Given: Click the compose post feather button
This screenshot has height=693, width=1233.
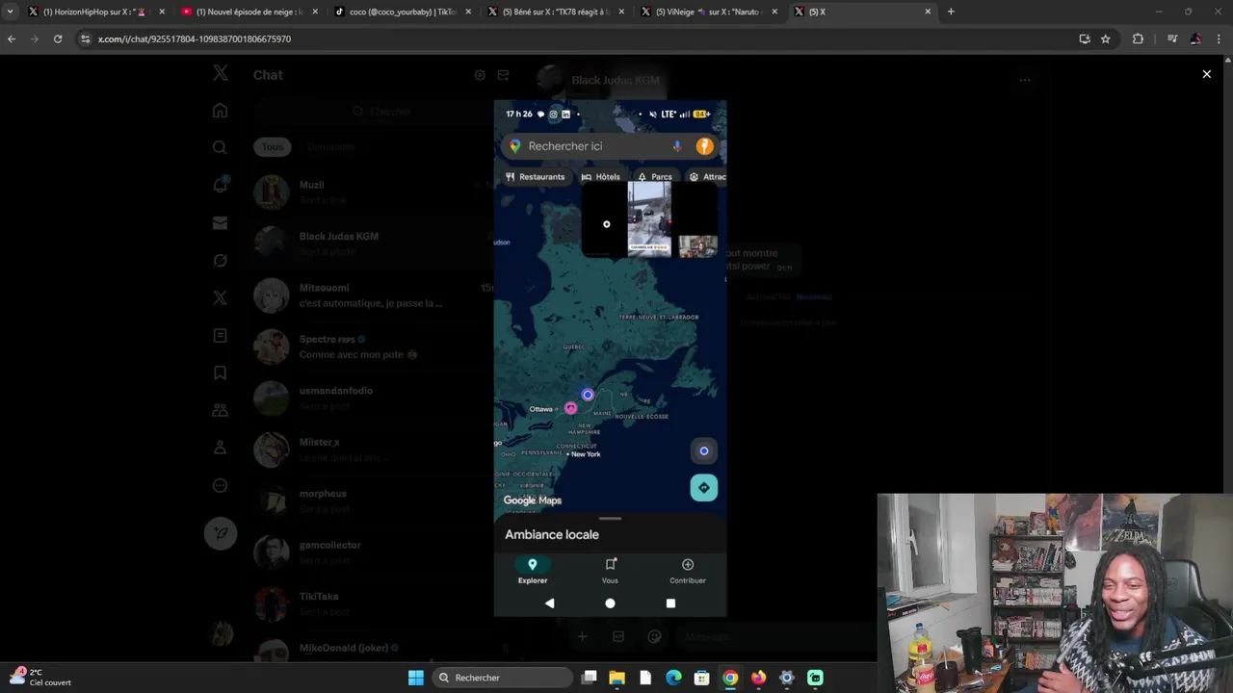Looking at the screenshot, I should 221,533.
